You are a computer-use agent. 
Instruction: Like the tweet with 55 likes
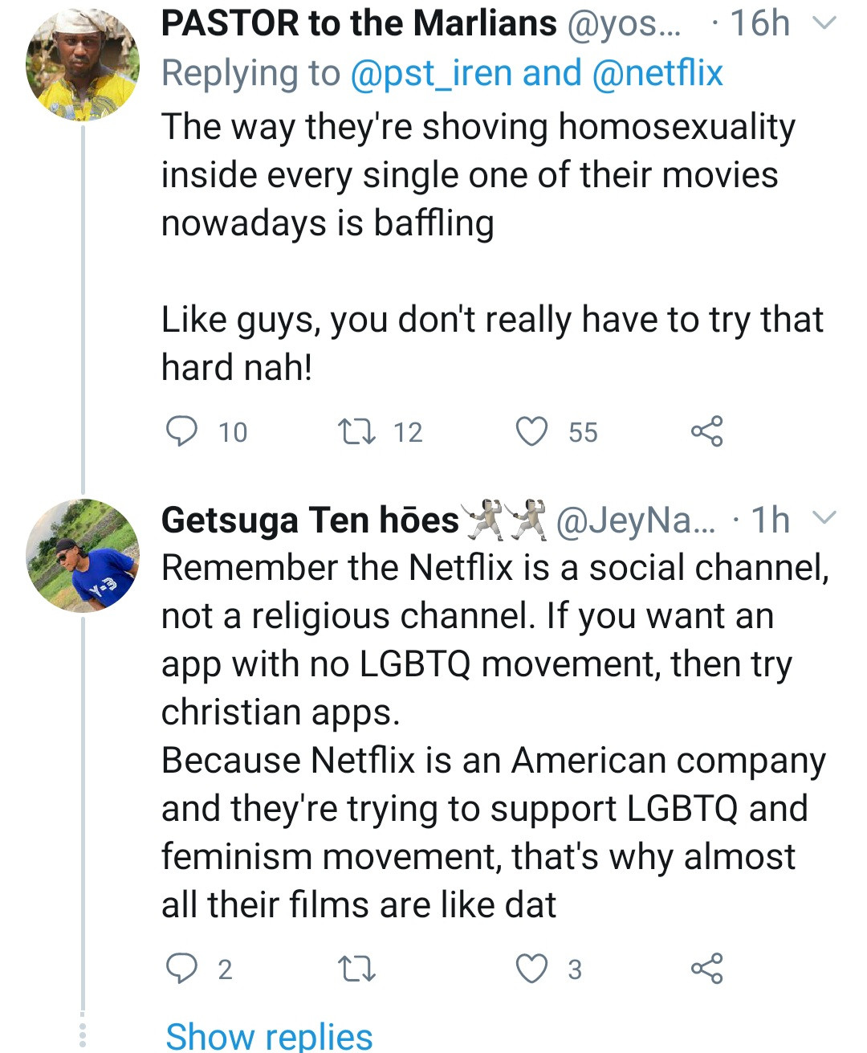click(531, 431)
